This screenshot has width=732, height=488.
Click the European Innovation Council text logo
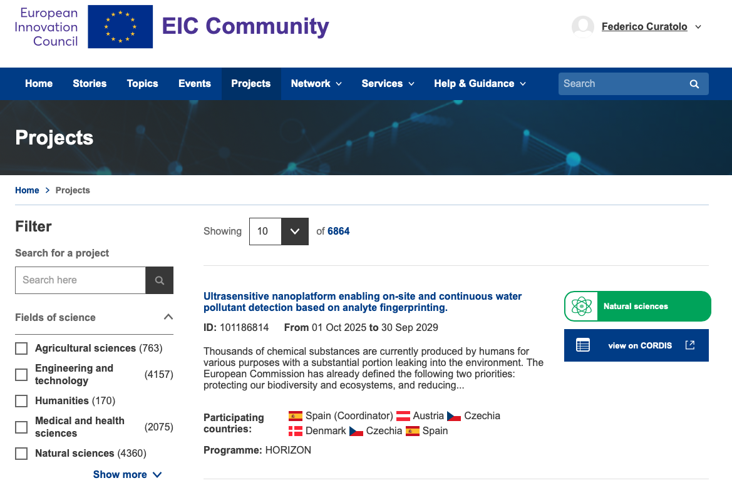46,27
